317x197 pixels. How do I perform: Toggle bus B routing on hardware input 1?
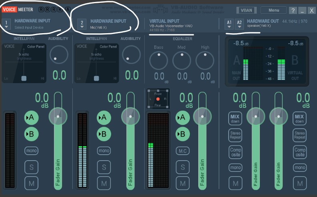[x=31, y=134]
